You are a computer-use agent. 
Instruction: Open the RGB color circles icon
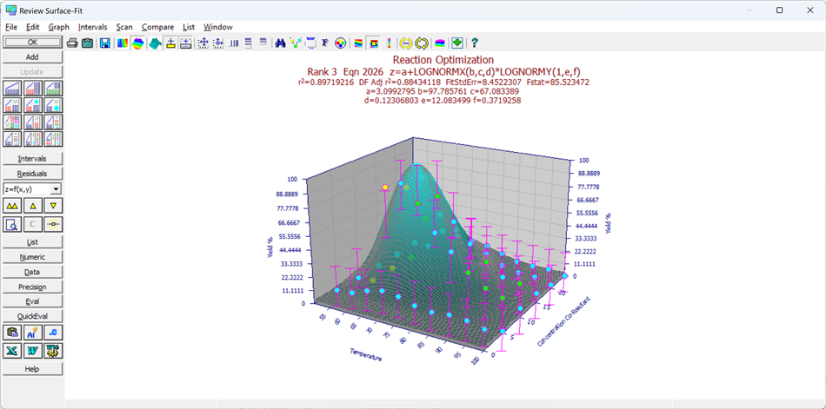click(340, 43)
